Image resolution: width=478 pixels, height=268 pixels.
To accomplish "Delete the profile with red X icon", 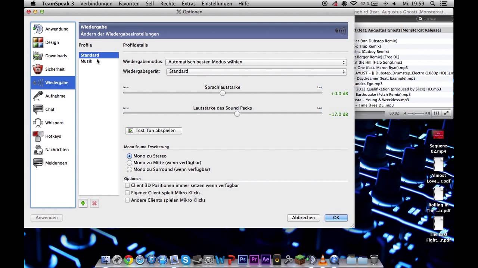I will (94, 203).
